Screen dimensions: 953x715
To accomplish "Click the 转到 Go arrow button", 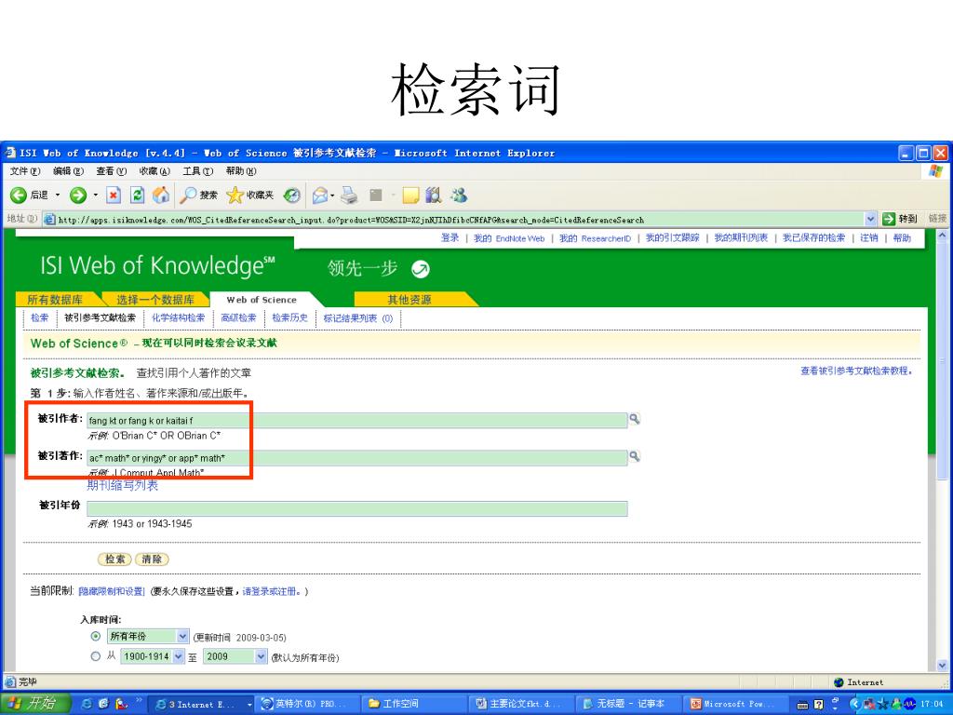I will tap(900, 219).
